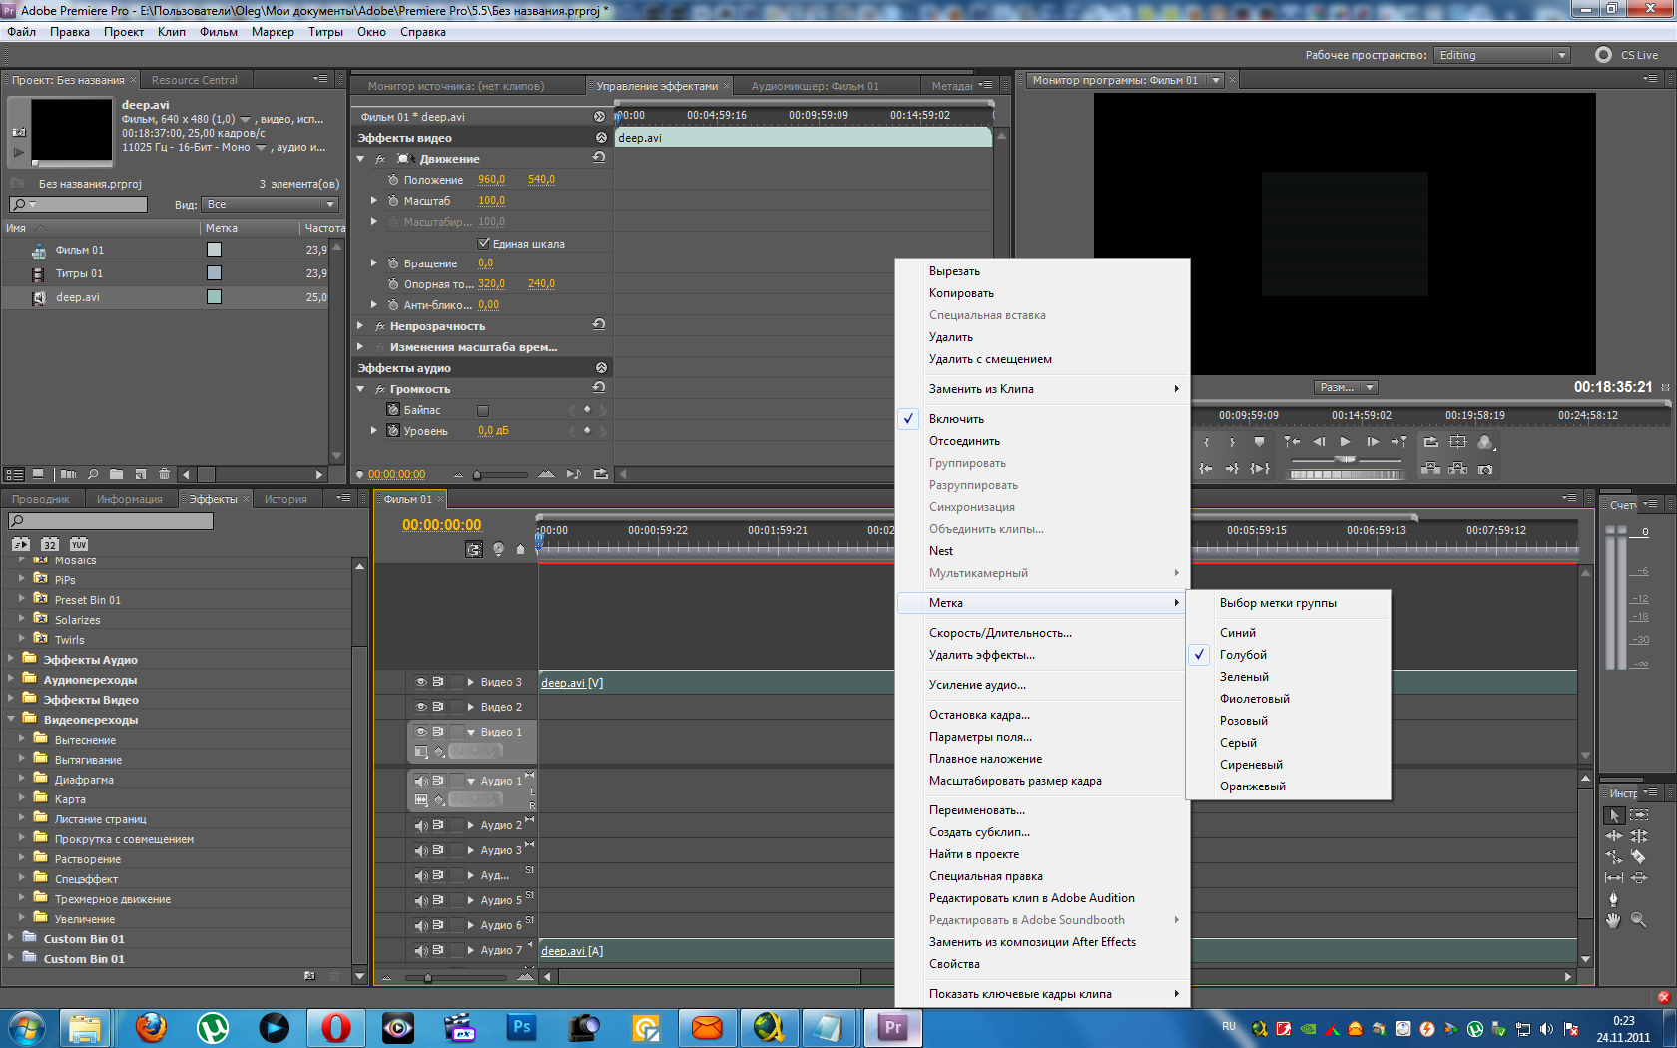This screenshot has width=1677, height=1048.
Task: Filter effects by Accelerated Effects icon
Action: [21, 544]
